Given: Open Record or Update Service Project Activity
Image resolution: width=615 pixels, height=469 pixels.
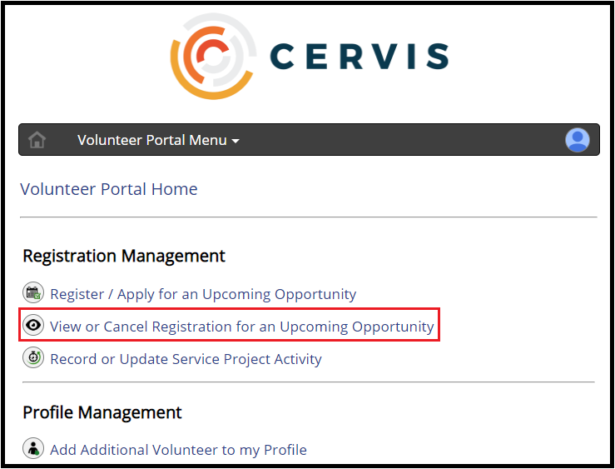Looking at the screenshot, I should tap(186, 359).
